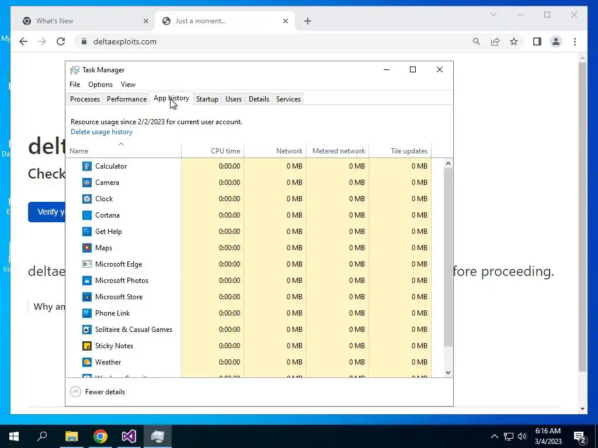Click the Calculator app icon in the list
Image resolution: width=598 pixels, height=448 pixels.
pos(87,166)
